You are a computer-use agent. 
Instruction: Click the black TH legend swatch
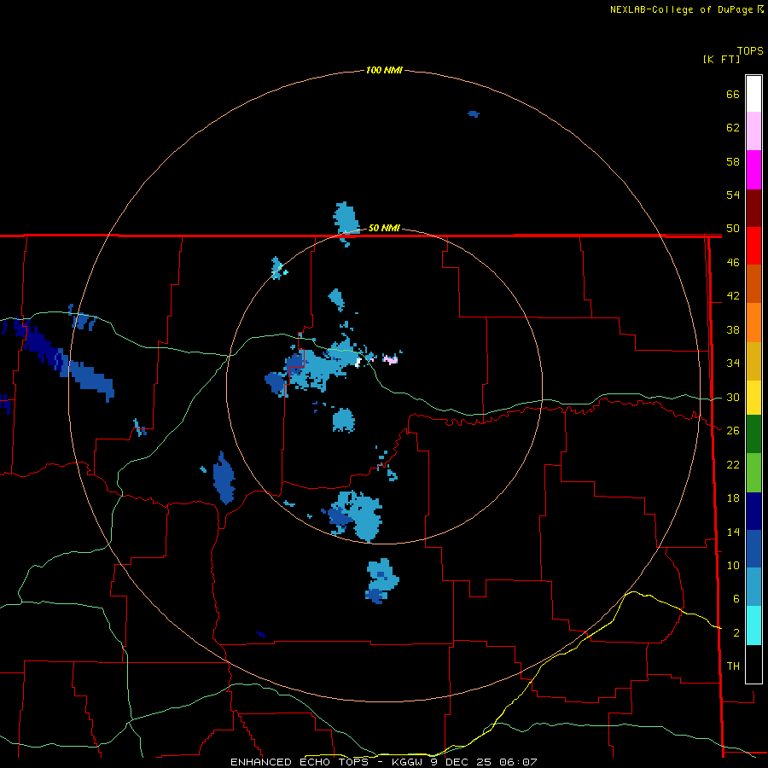pyautogui.click(x=753, y=664)
